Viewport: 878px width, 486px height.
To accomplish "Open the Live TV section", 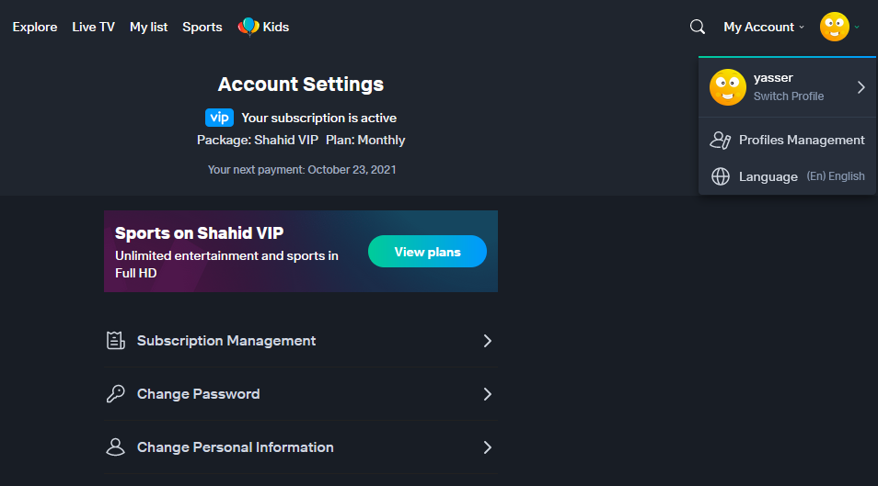I will (94, 27).
